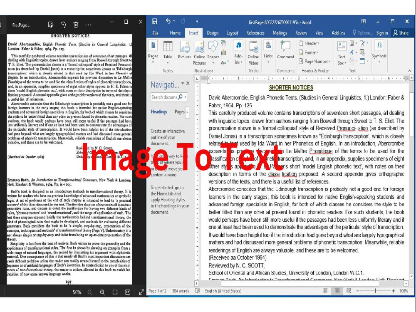Open the Page Number dropdown
This screenshot has height=312, width=416.
315,62
